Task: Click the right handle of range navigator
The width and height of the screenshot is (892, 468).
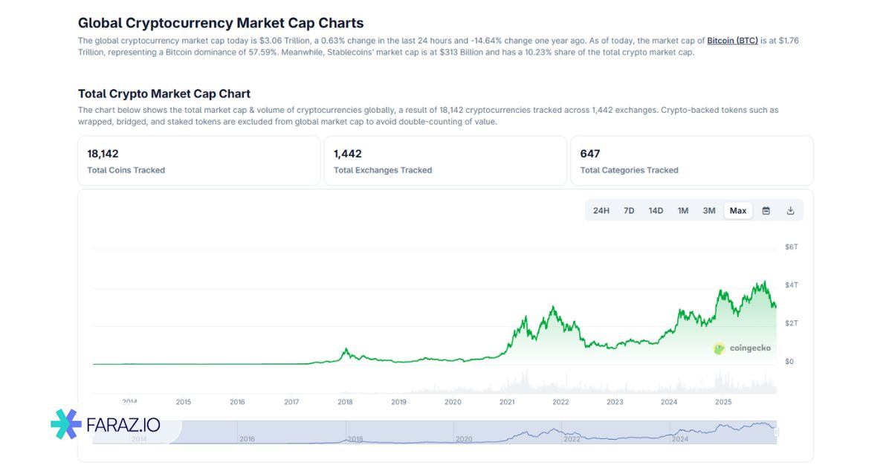Action: [776, 432]
